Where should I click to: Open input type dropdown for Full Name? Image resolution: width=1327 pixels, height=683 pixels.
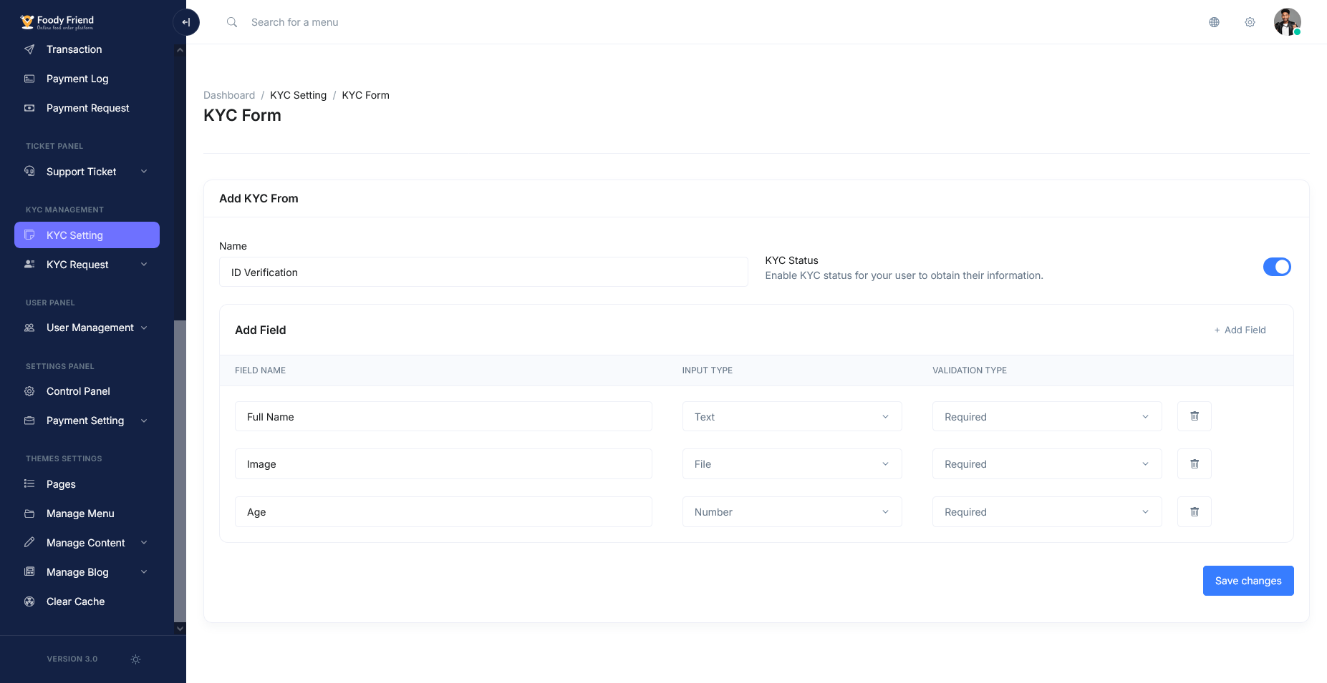[x=791, y=416]
